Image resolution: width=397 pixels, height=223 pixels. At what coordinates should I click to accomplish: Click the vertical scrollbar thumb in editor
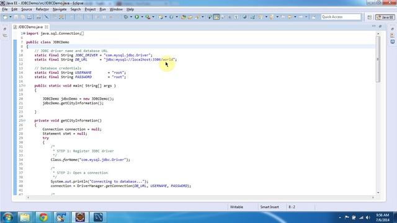pyautogui.click(x=378, y=59)
